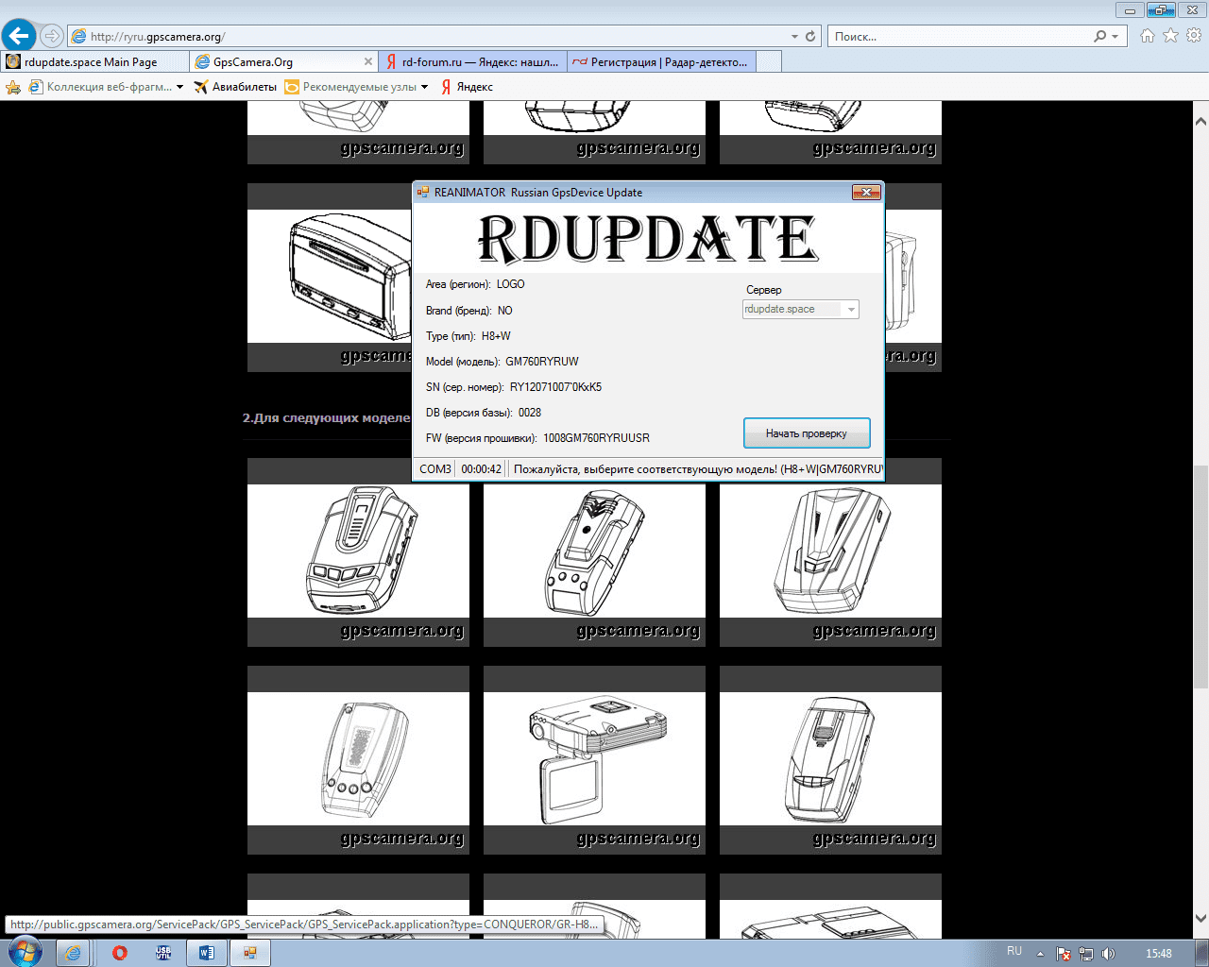Click the Refresh page icon
Screen dimensions: 1209x967
[x=809, y=36]
